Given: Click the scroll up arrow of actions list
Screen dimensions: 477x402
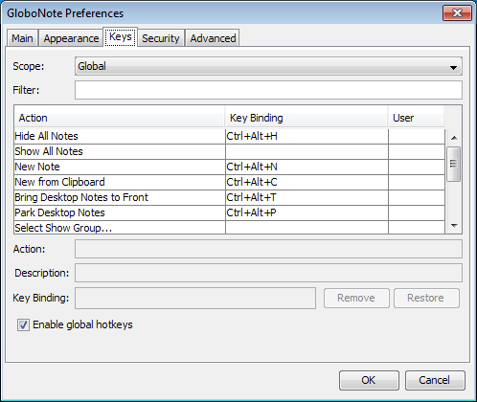Looking at the screenshot, I should [454, 138].
